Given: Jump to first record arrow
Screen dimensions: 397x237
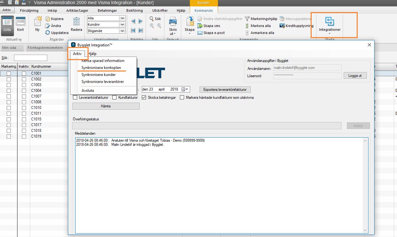Looking at the screenshot, I should coord(133,30).
